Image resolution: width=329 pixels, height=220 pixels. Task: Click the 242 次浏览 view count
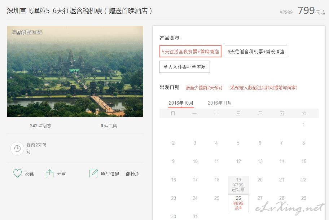41,126
